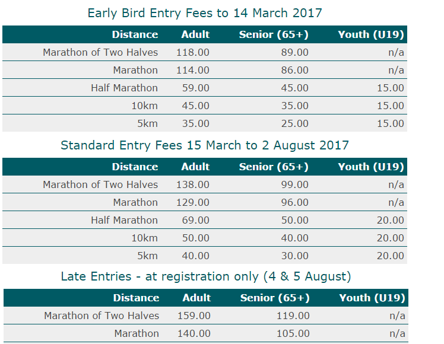Click Early Bird Marathon of Two Halves adult fee 118.00
This screenshot has width=444, height=344.
193,52
